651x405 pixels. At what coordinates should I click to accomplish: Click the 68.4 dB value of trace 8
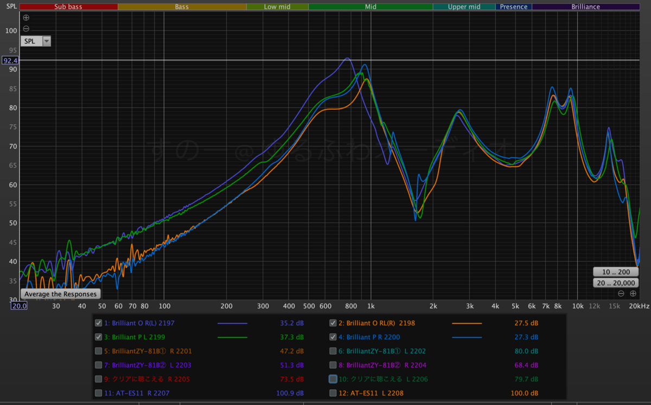coord(526,365)
